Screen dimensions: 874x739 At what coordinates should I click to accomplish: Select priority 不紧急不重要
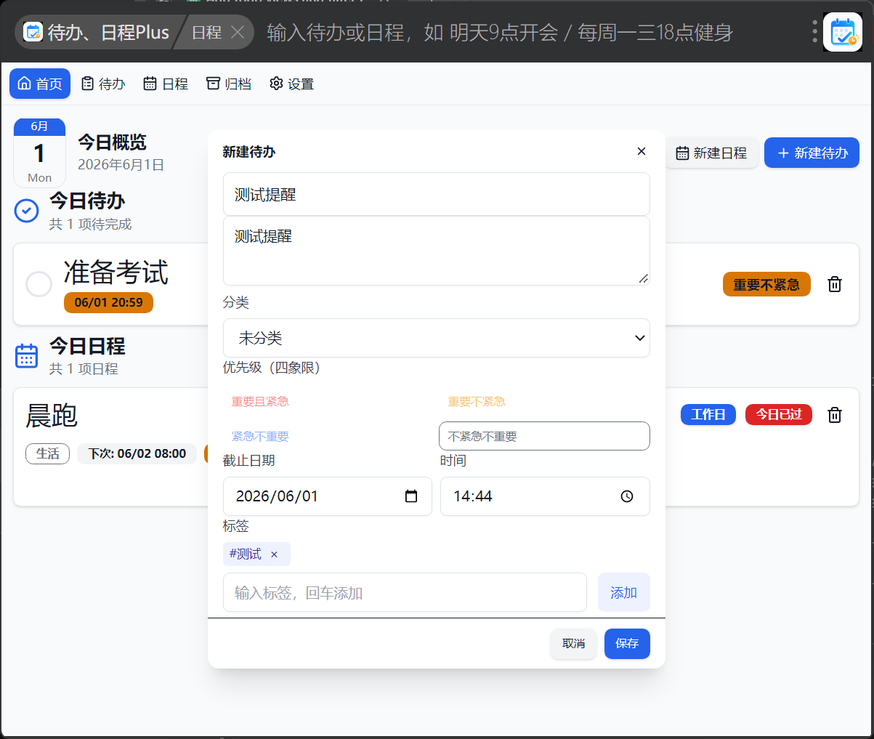pos(544,436)
